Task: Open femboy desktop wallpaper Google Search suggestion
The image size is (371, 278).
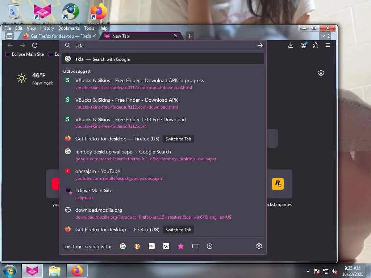Action: pos(163,155)
